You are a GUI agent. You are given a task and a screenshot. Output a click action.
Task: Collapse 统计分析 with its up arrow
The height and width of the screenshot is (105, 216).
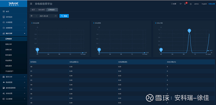(x=25, y=33)
